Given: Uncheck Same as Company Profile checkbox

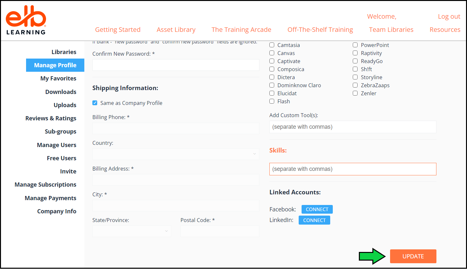Looking at the screenshot, I should tap(95, 103).
